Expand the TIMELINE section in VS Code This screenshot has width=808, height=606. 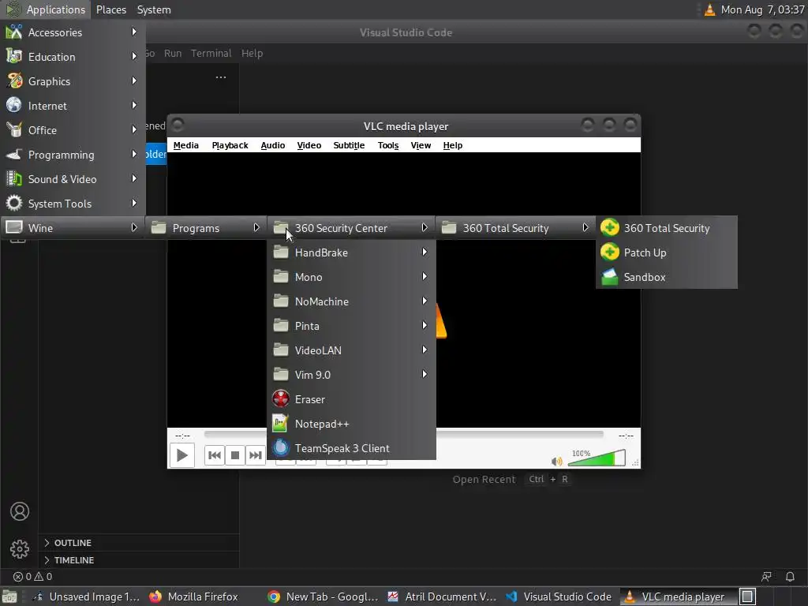(139, 560)
